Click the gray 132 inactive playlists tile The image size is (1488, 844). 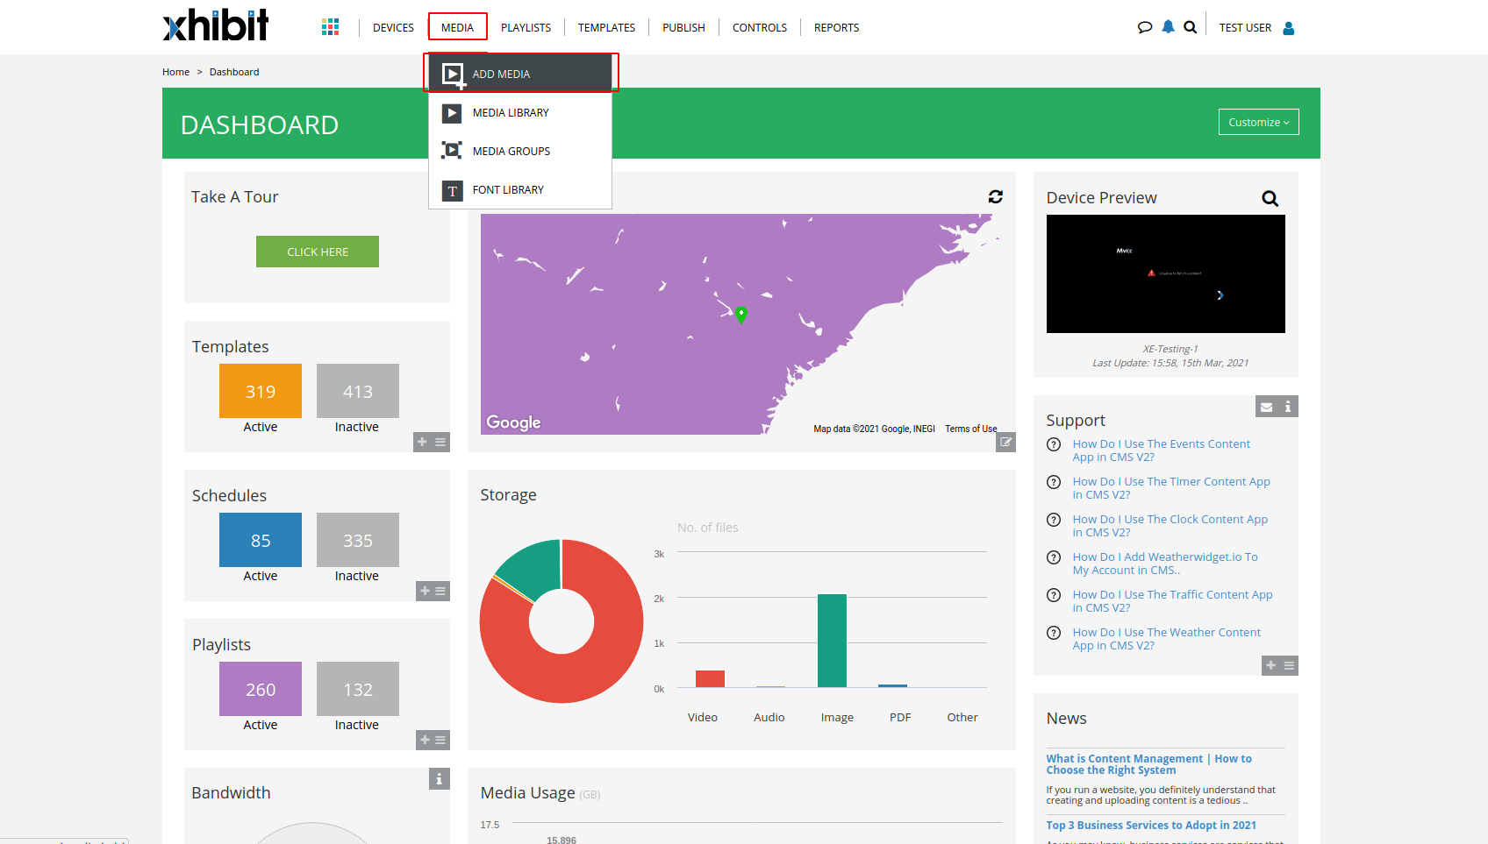point(358,689)
